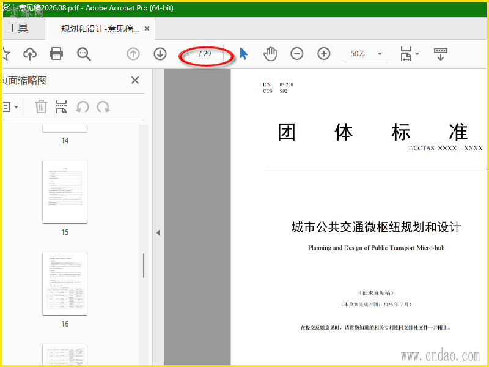
Task: Close the 规划和设计-意见稿 document tab
Action: click(x=147, y=29)
